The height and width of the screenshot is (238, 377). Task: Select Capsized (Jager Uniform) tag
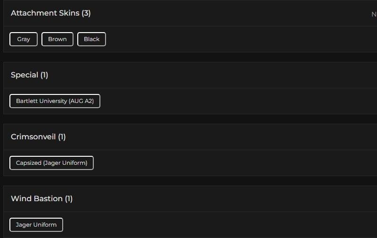pyautogui.click(x=51, y=163)
